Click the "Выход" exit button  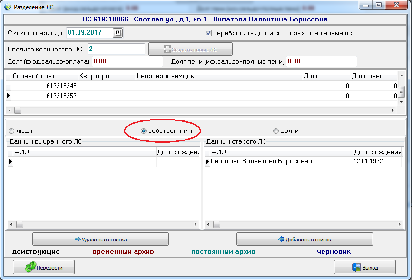pyautogui.click(x=365, y=267)
